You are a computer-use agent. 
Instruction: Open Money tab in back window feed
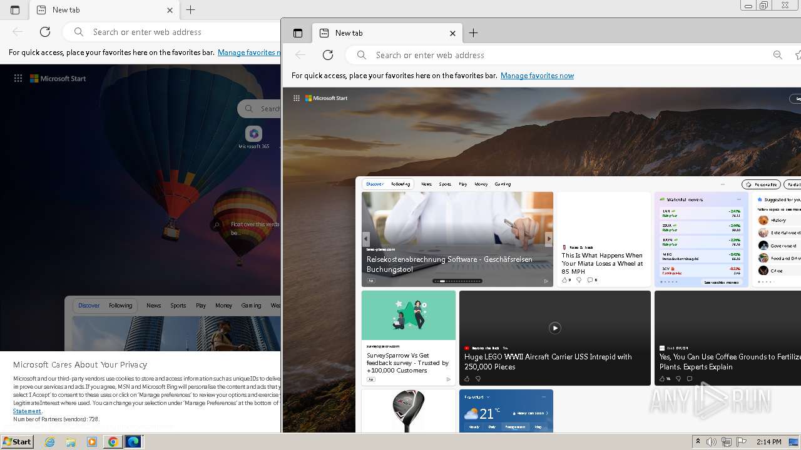(x=223, y=306)
